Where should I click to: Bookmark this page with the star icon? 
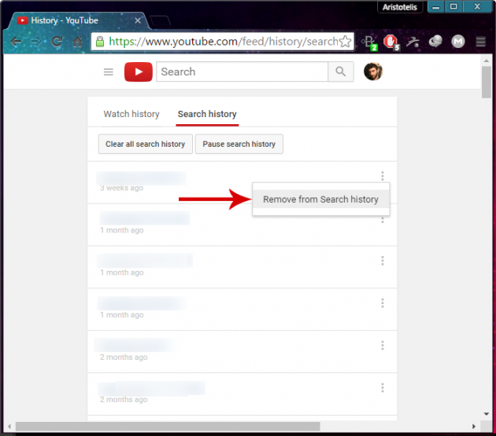pos(345,41)
